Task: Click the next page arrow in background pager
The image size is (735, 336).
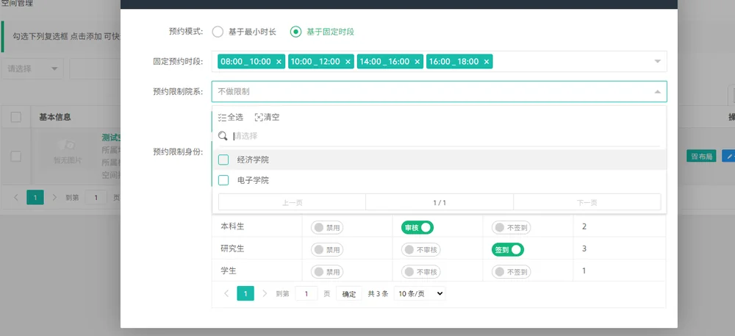Action: pyautogui.click(x=54, y=197)
